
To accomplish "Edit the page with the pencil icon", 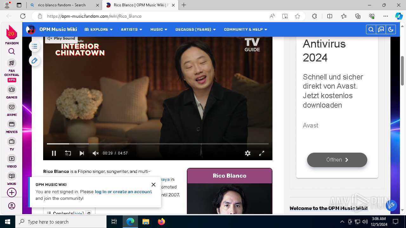I will (x=35, y=60).
